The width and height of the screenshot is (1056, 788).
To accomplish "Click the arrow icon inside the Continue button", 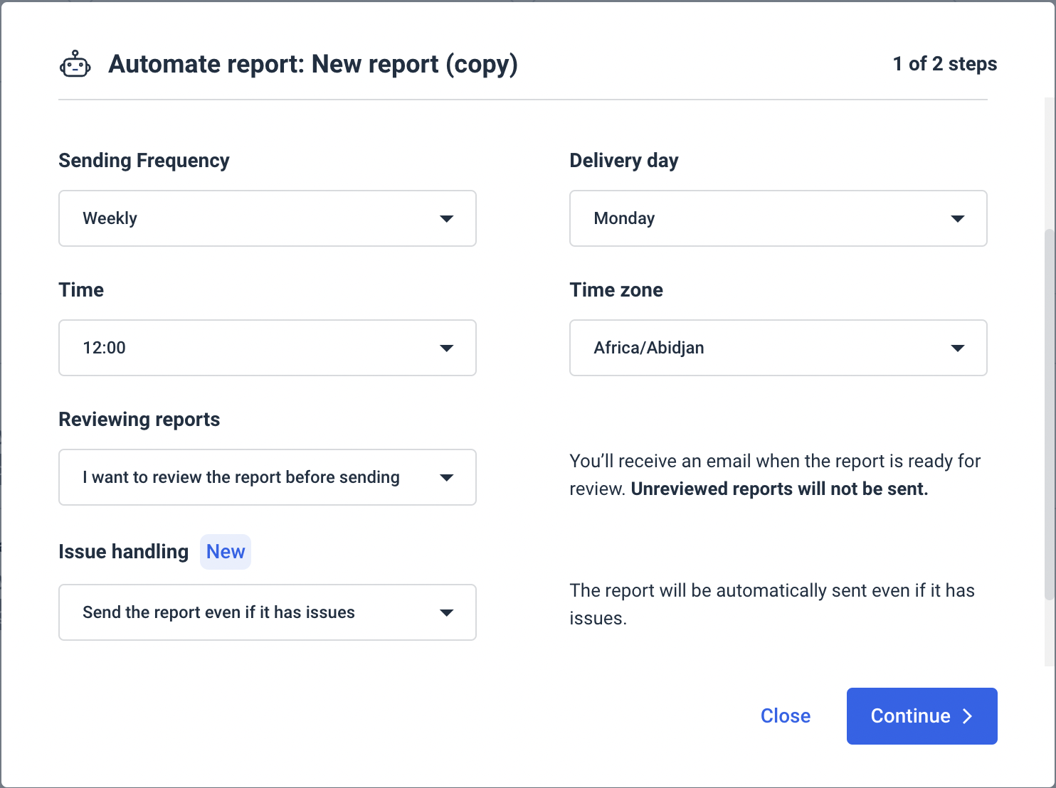I will (968, 716).
